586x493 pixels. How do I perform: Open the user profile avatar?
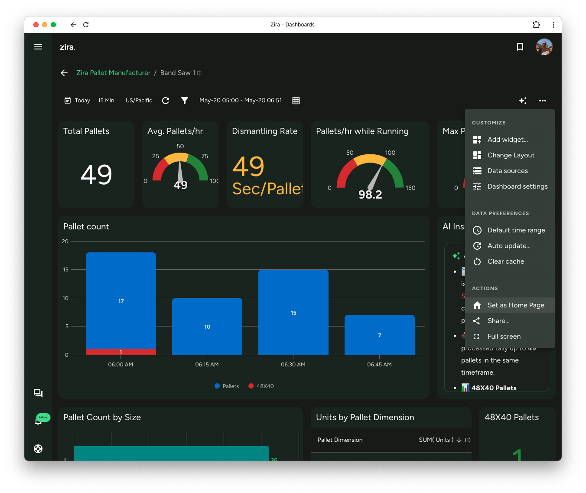point(544,47)
